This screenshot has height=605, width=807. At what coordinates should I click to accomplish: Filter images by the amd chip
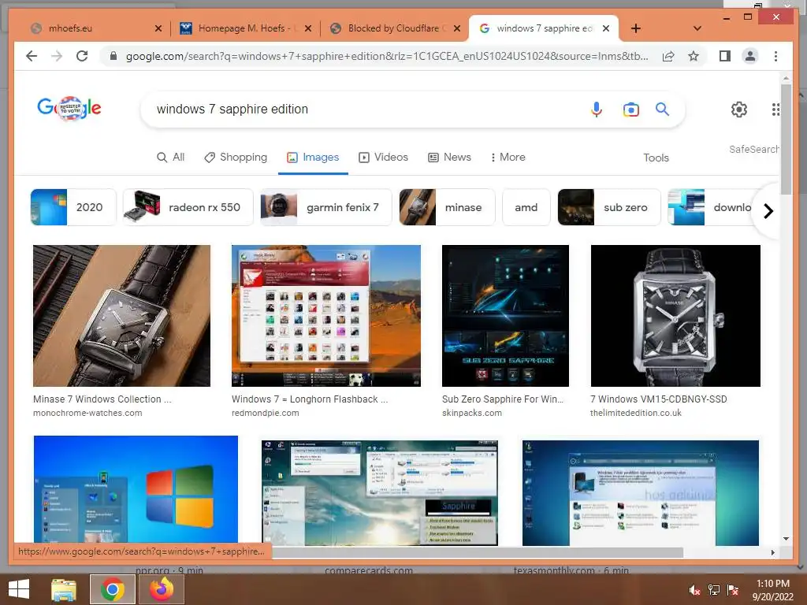click(526, 207)
